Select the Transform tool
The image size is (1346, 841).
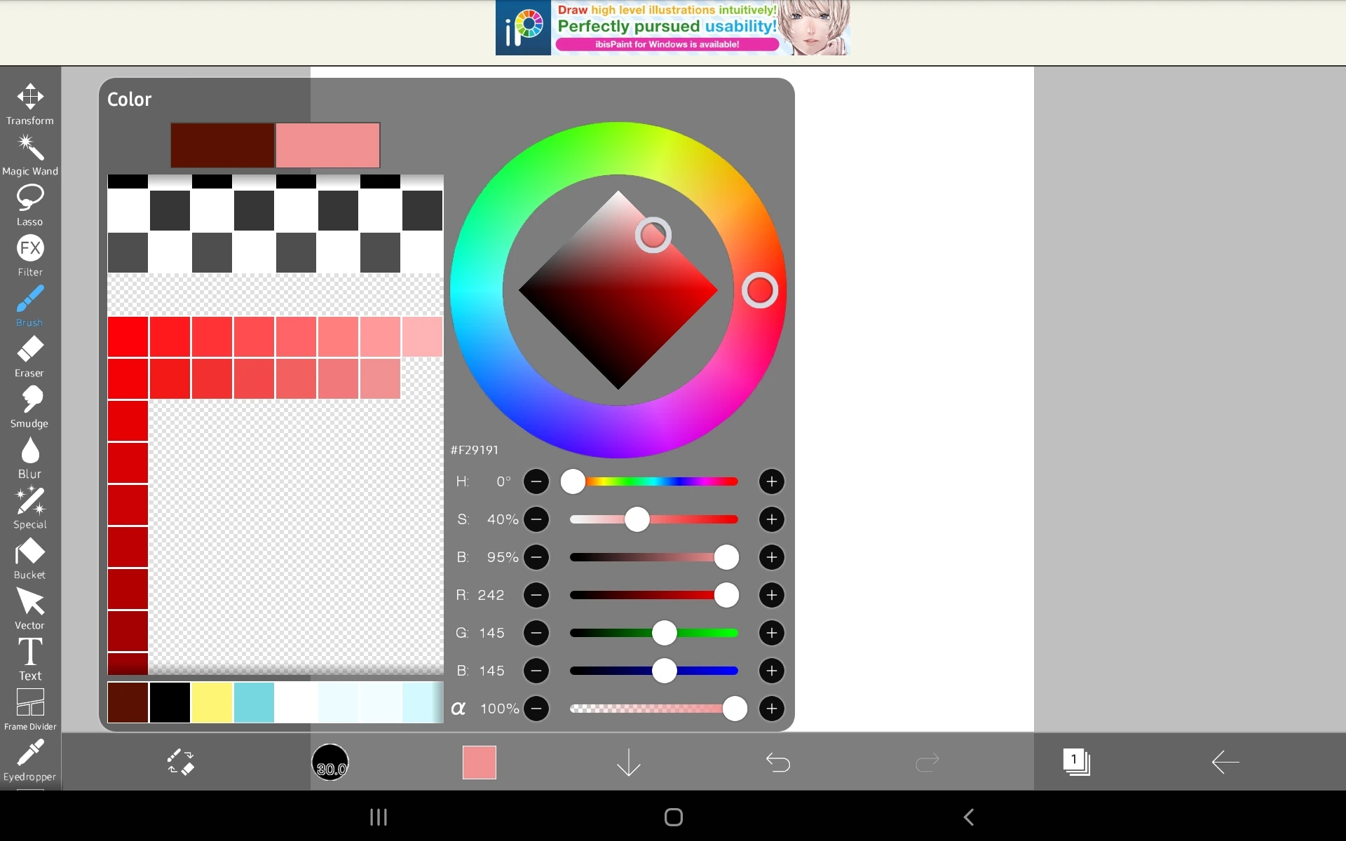click(x=29, y=98)
